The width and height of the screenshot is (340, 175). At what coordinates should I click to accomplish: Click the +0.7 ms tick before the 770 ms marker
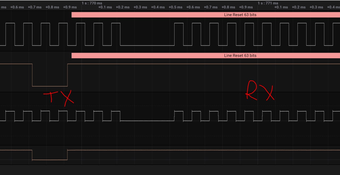35,7
